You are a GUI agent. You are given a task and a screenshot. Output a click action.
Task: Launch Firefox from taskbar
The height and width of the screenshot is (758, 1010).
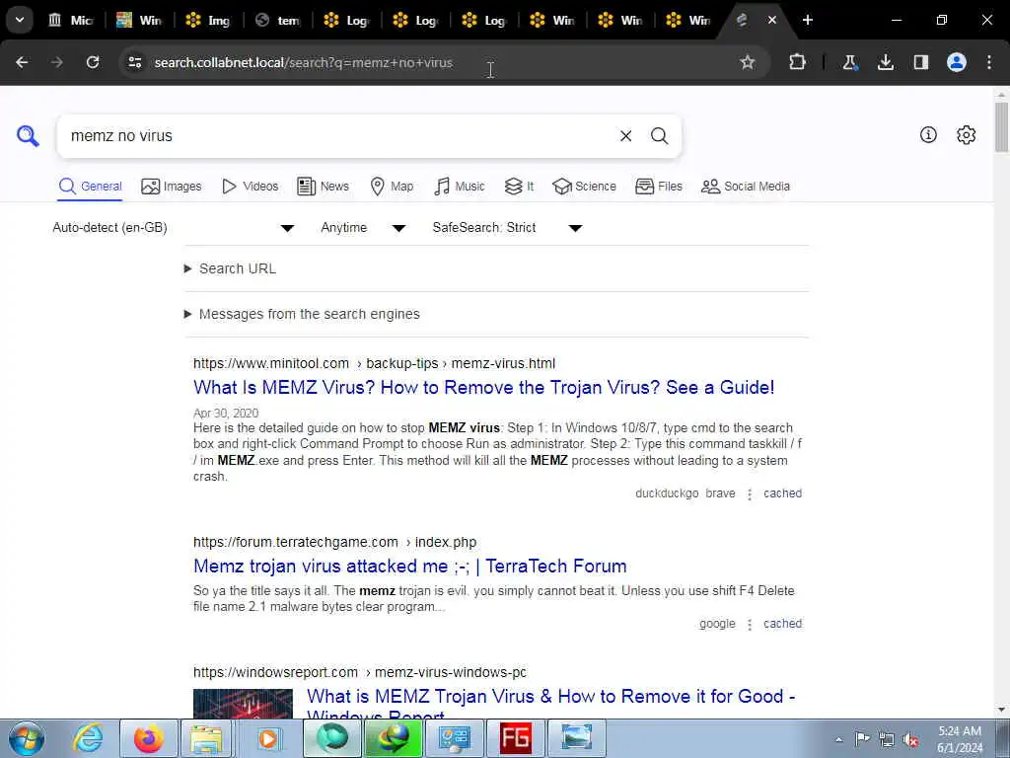tap(149, 738)
